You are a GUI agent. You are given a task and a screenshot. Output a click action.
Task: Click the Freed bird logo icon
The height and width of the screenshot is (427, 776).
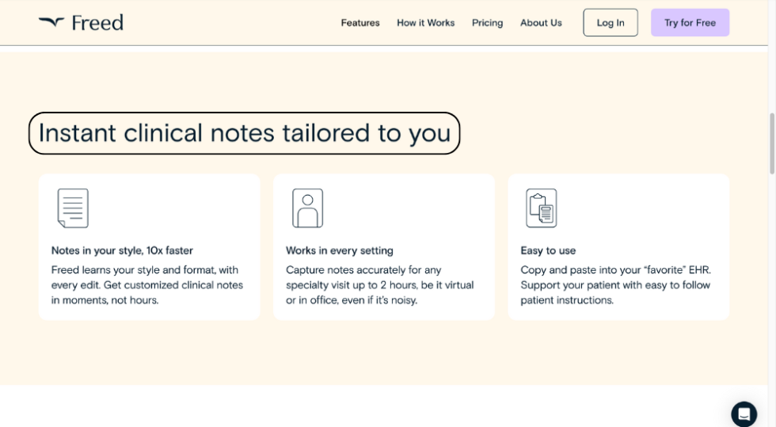[x=51, y=22]
